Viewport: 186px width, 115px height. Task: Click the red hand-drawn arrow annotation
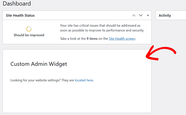(161, 54)
